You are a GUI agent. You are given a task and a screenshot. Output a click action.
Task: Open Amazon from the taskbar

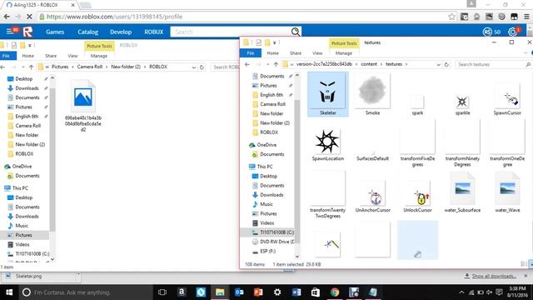coord(182,292)
